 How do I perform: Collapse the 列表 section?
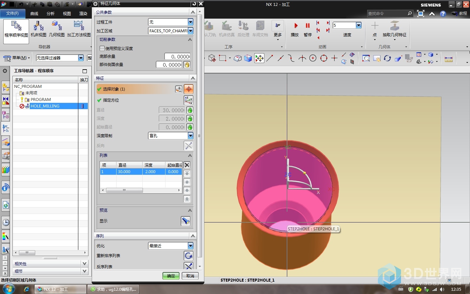(190, 155)
